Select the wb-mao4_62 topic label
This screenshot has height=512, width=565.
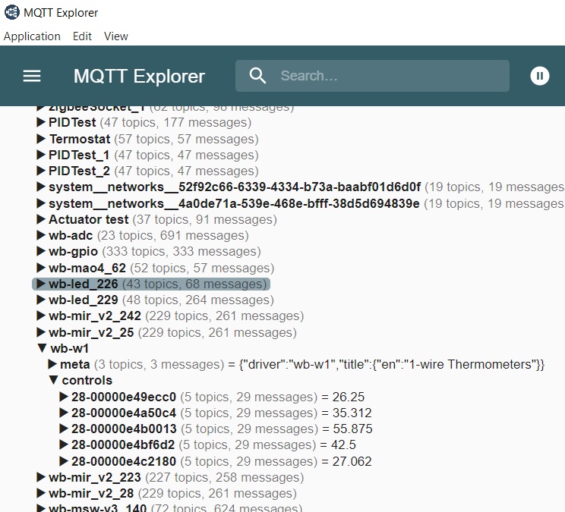point(87,268)
